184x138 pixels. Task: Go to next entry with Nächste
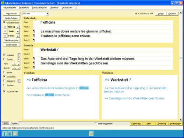point(172,14)
